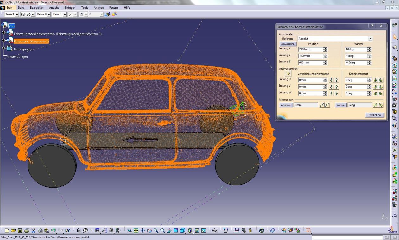Click the Entlang Z angle field

[356, 63]
